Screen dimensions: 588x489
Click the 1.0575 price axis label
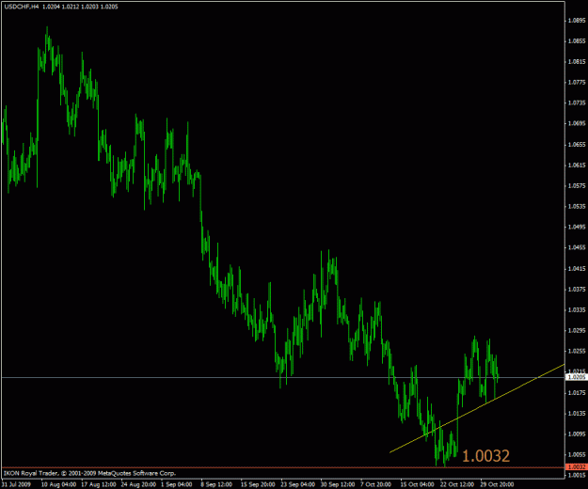(x=577, y=186)
